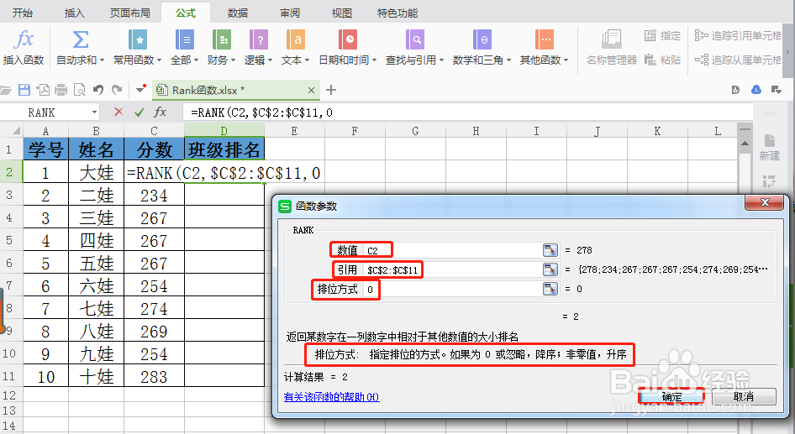Click the Print Preview icon
Screen dimensions: 795x434
click(x=80, y=90)
